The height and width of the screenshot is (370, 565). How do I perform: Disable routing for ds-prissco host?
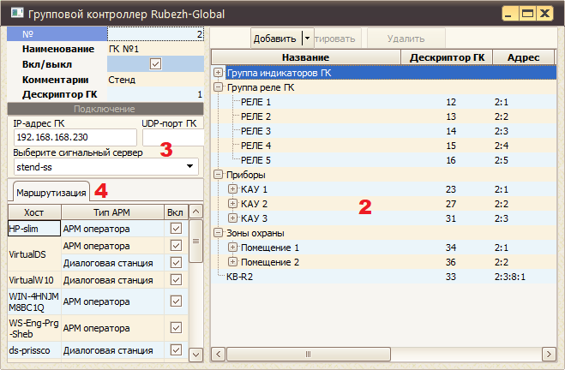176,350
